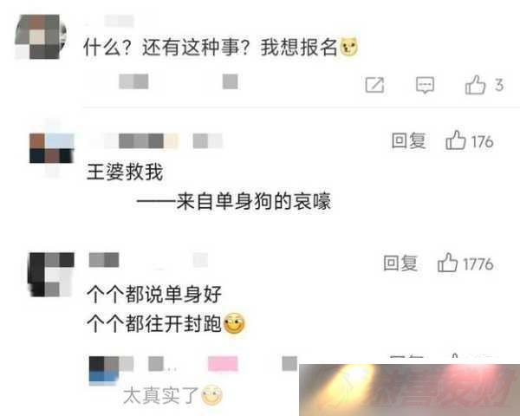Viewport: 520px width, 416px height.
Task: Reply to the 王婆救我 comment via 回复
Action: 408,140
